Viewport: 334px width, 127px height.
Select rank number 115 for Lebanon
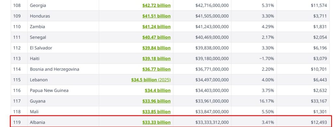tap(17, 80)
